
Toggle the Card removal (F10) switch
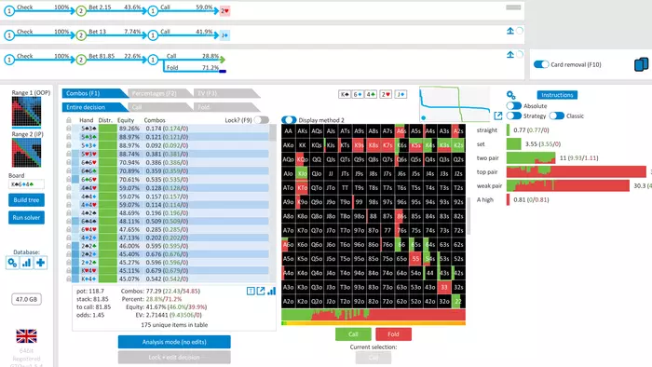point(541,64)
